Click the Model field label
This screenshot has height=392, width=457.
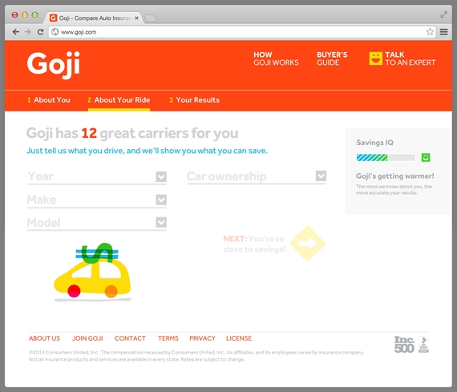point(44,223)
